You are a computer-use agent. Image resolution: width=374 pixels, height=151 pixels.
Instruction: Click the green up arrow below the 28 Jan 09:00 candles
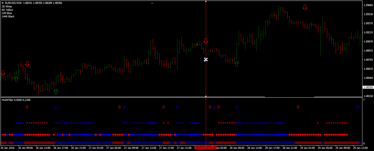pos(237,64)
